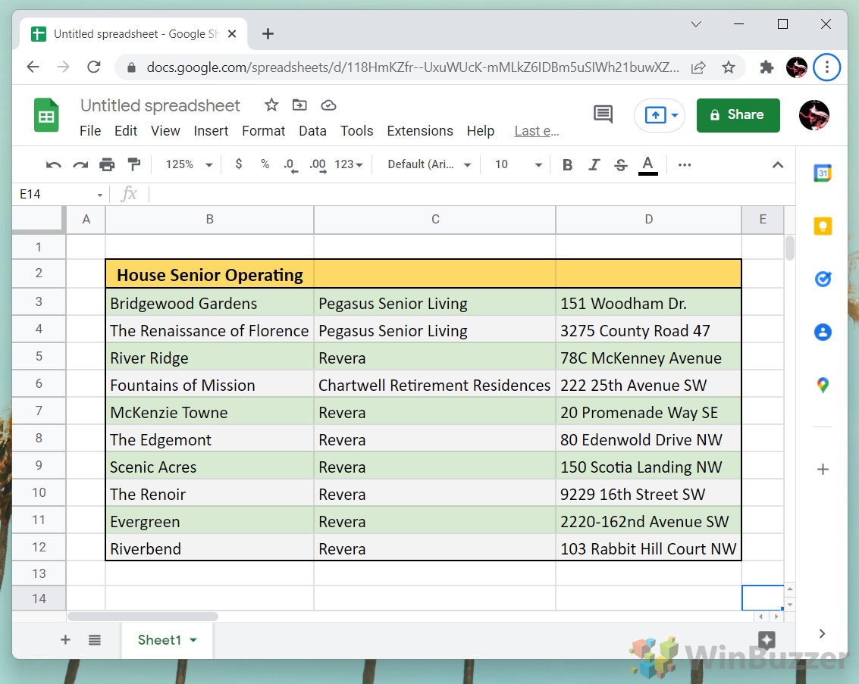
Task: Open the Tools menu
Action: click(x=356, y=131)
